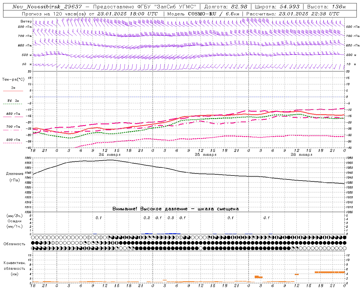Click the Рассчитано: 23.01.2025 22:38 UTC text
Image resolution: width=361 pixels, height=288 pixels.
[293, 14]
